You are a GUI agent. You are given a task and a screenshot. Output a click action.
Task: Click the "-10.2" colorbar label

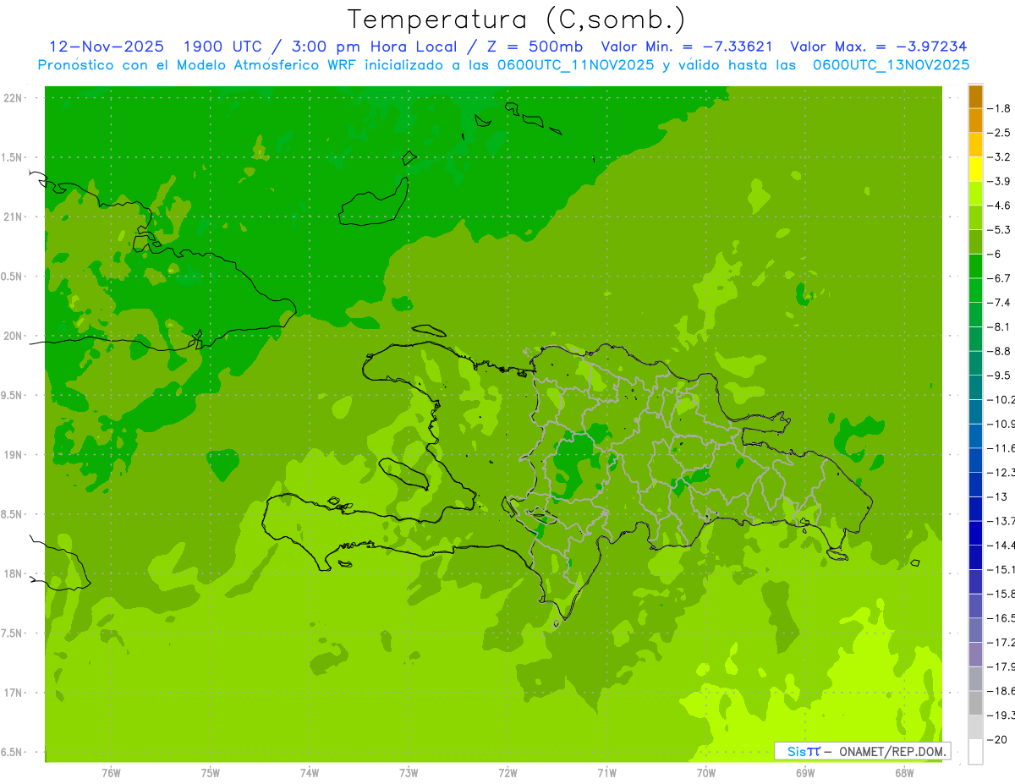(1001, 399)
